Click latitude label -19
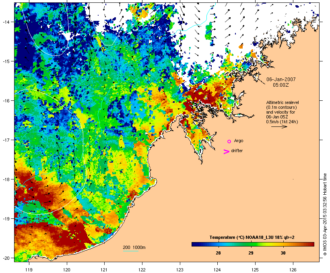This screenshot has width=330, height=273. click(6, 219)
